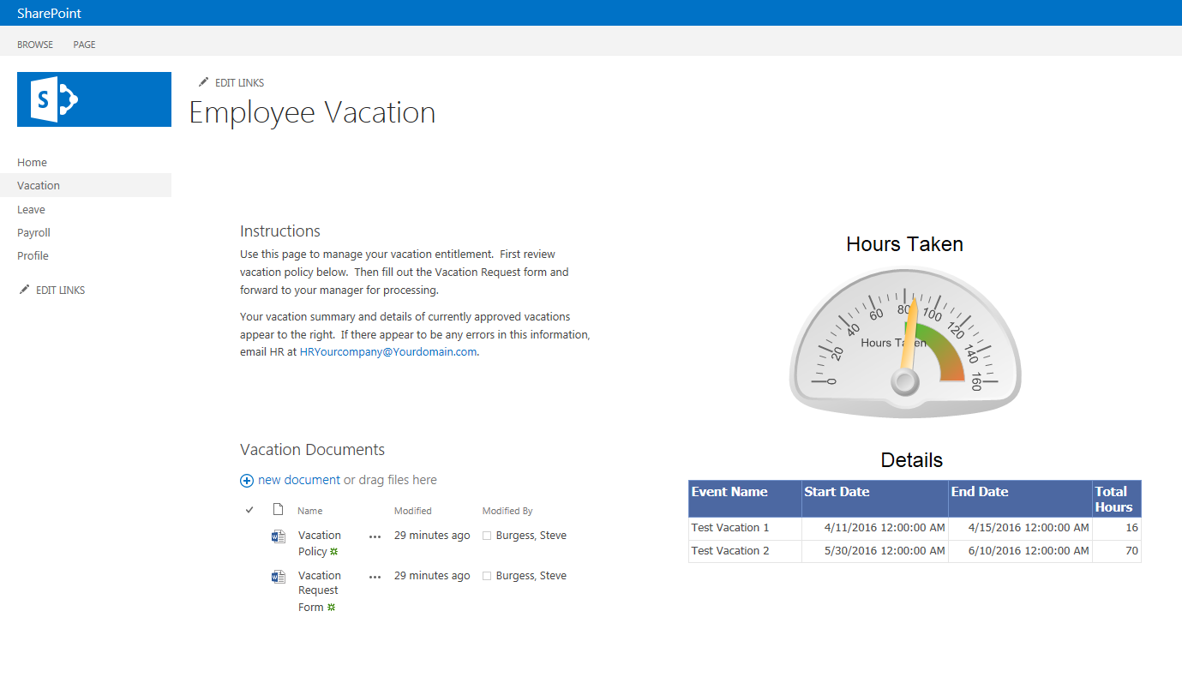1182x677 pixels.
Task: Click the plus icon next to new document
Action: [247, 480]
